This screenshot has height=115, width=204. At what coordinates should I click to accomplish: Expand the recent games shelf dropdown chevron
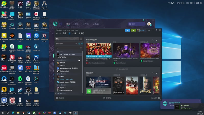coord(95,73)
